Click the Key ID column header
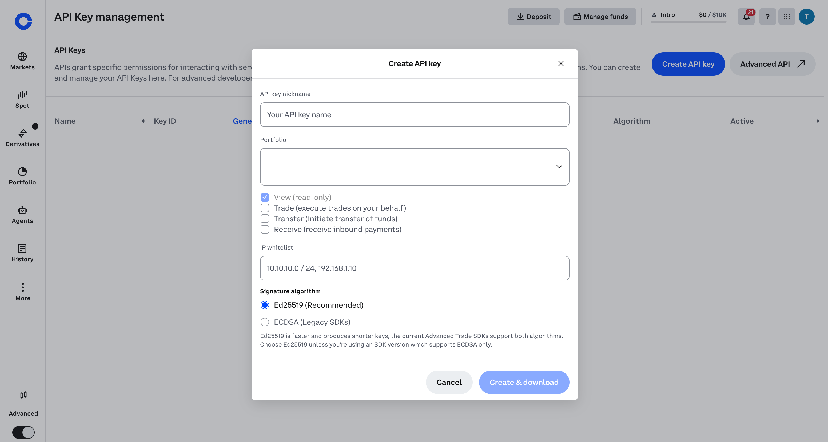Image resolution: width=828 pixels, height=442 pixels. coord(165,121)
